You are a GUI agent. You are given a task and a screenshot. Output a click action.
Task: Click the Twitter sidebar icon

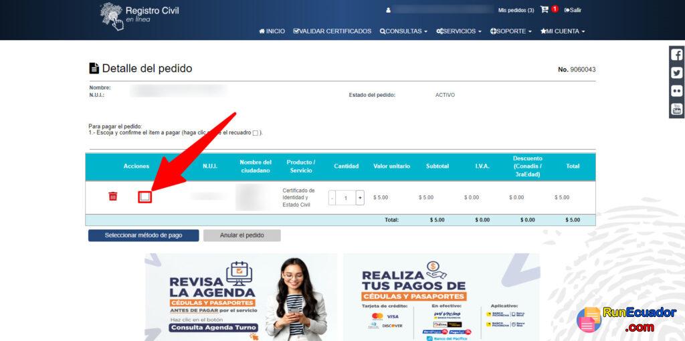coord(677,73)
